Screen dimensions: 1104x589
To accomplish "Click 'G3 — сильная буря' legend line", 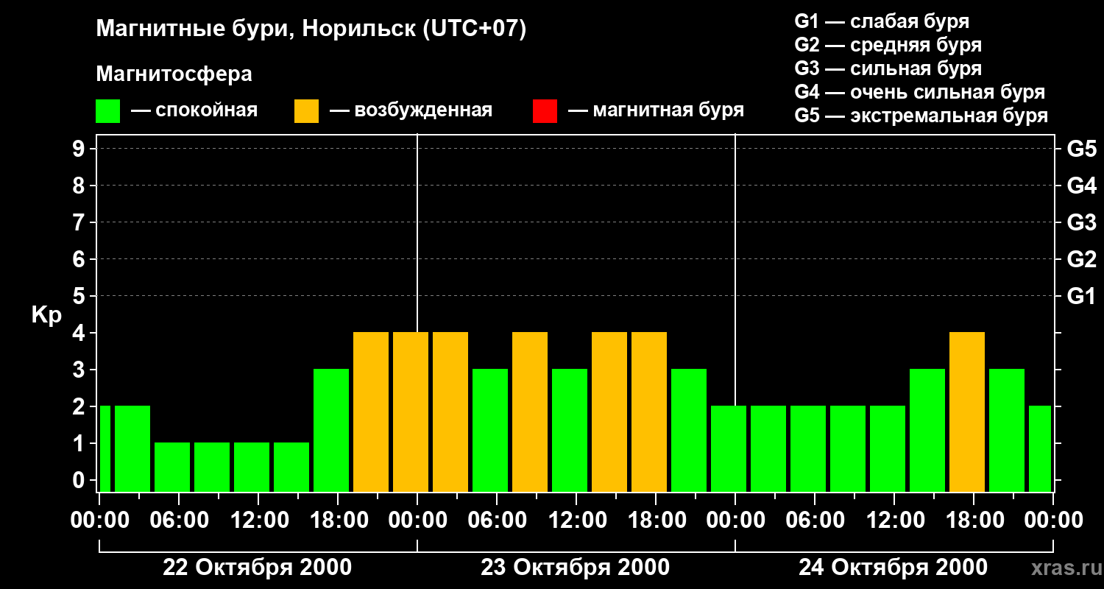I will point(888,68).
